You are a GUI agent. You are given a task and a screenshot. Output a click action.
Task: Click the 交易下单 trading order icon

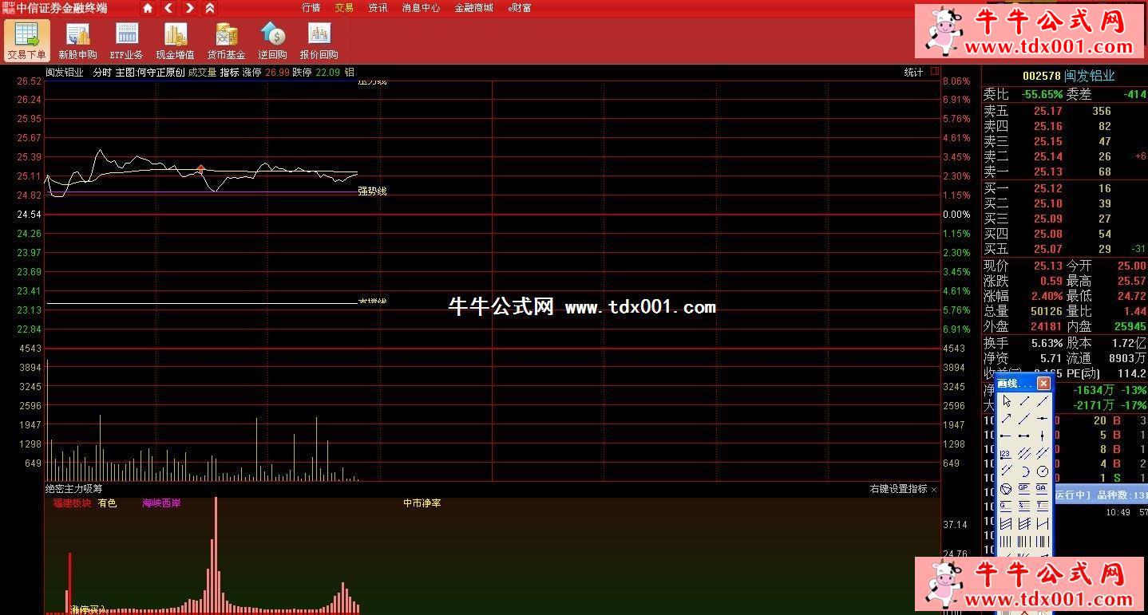pos(26,40)
